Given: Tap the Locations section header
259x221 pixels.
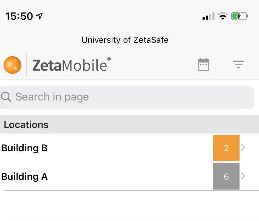Looking at the screenshot, I should coord(129,124).
